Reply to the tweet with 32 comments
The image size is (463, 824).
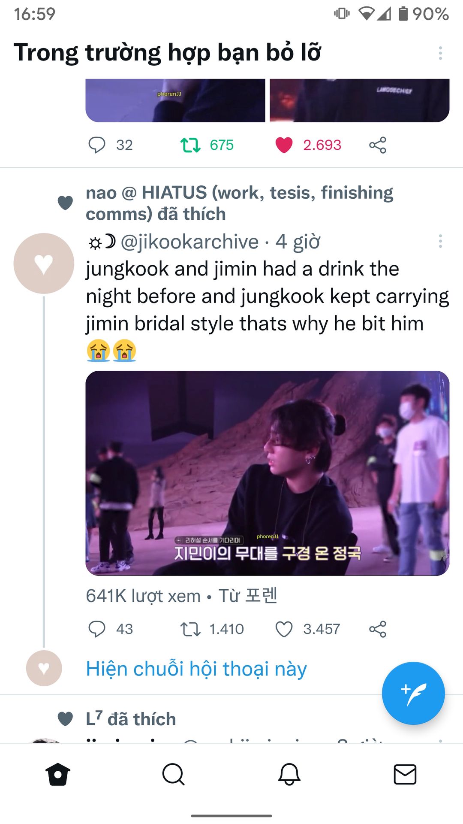pyautogui.click(x=97, y=145)
